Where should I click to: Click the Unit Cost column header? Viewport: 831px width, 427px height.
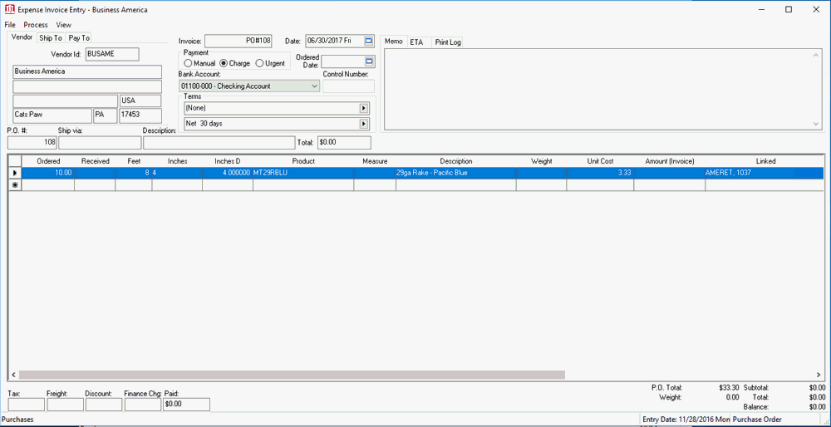pos(601,161)
